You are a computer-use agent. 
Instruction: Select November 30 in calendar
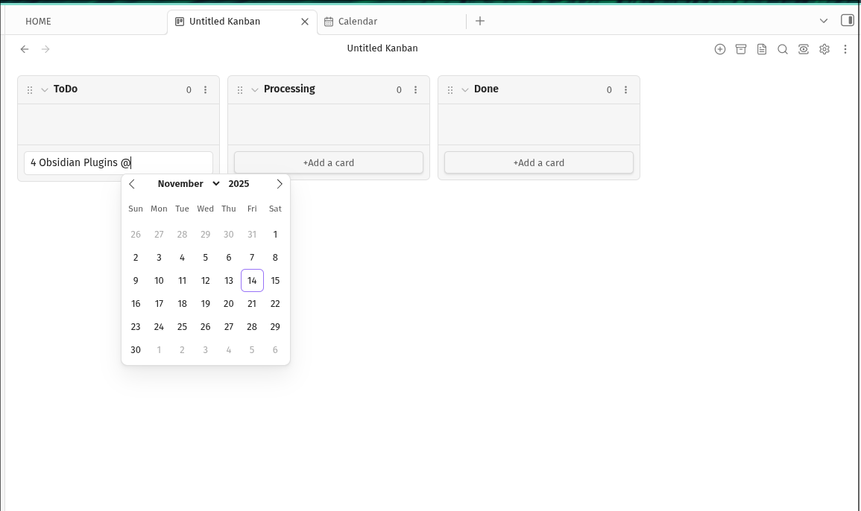click(136, 349)
